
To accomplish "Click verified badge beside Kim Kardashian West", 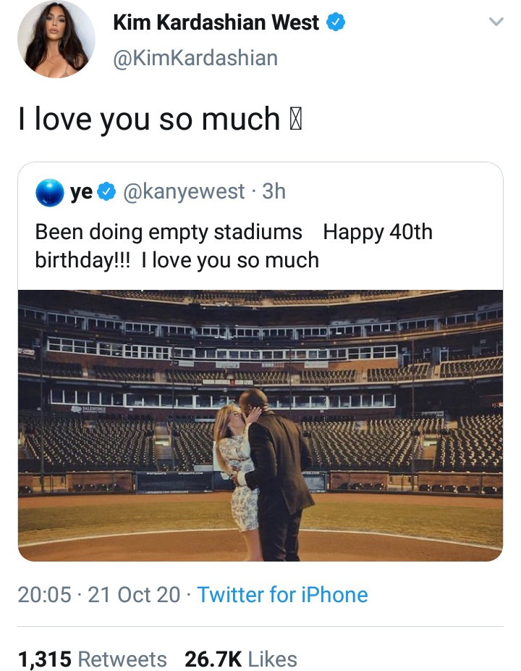I will (x=334, y=23).
